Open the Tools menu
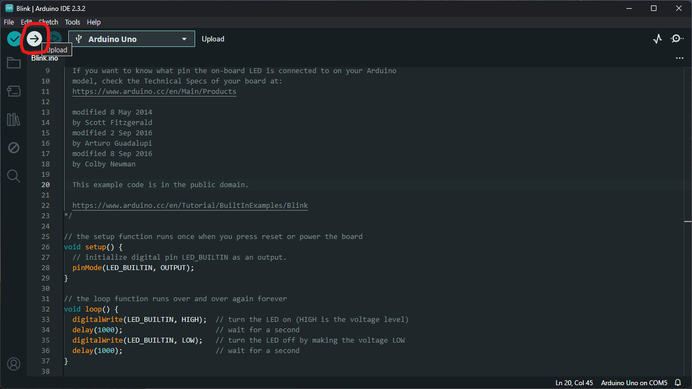 pyautogui.click(x=72, y=22)
